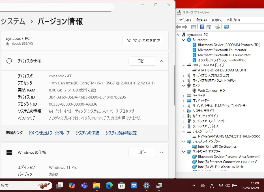This screenshot has height=192, width=264.
Task: Collapse the デバイスの仕様 section chevron
Action: click(x=162, y=61)
